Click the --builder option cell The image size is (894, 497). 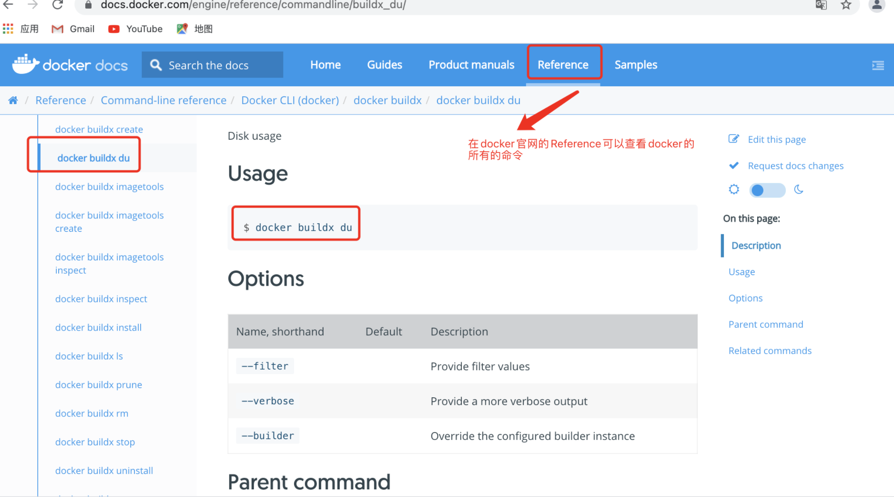[268, 436]
